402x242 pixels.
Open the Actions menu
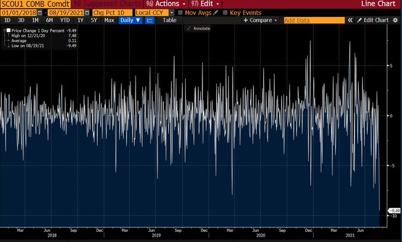[162, 4]
